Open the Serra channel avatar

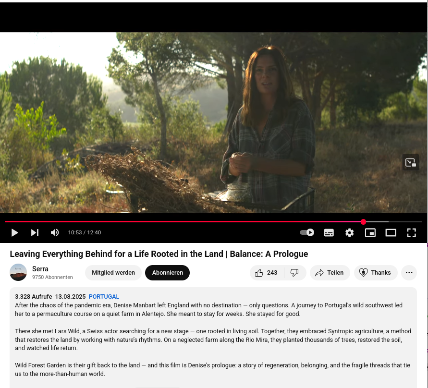[x=18, y=272]
